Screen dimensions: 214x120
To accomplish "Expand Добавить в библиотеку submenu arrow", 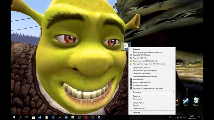I will coord(173,73).
